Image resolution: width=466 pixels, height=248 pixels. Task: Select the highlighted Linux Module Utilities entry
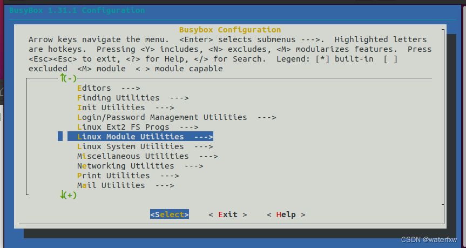(140, 137)
